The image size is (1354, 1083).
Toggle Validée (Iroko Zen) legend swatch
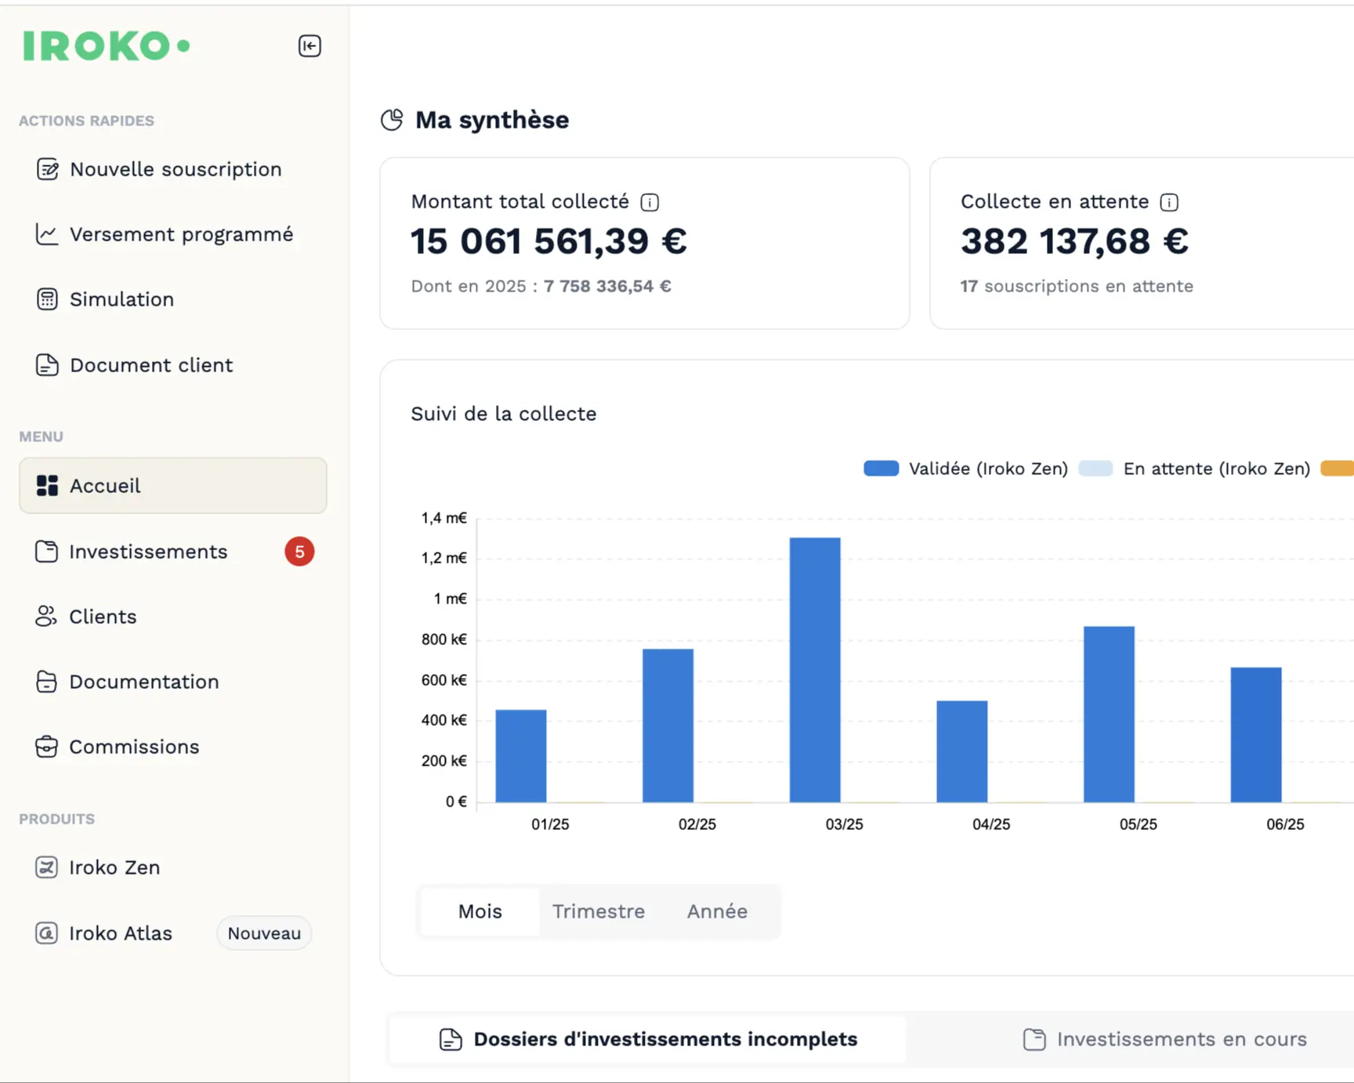tap(882, 469)
